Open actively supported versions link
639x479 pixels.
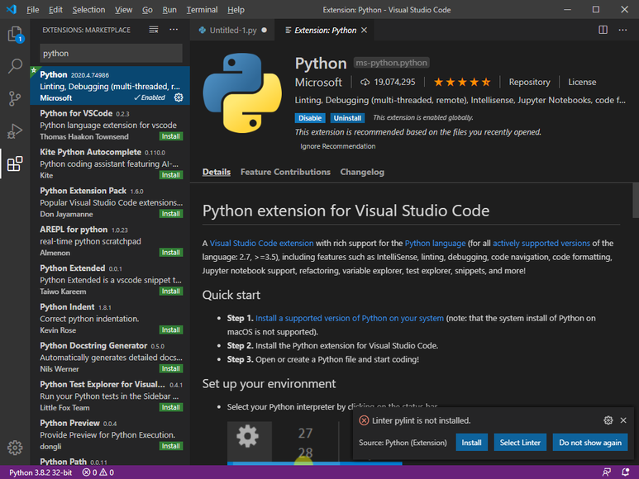coord(541,244)
